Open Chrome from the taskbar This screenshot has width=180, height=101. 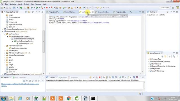(69, 98)
